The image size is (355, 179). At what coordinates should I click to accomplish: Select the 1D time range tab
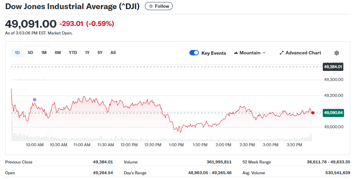[17, 53]
